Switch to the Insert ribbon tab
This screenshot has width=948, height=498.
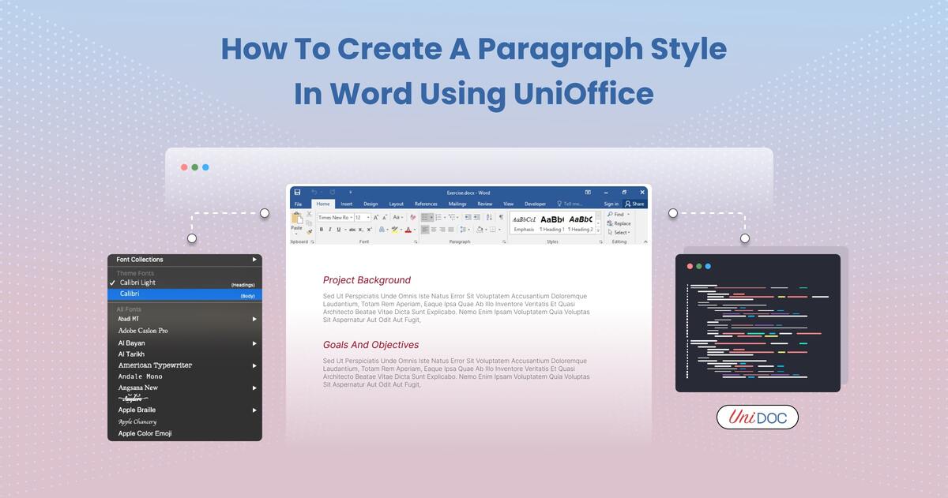(x=347, y=203)
